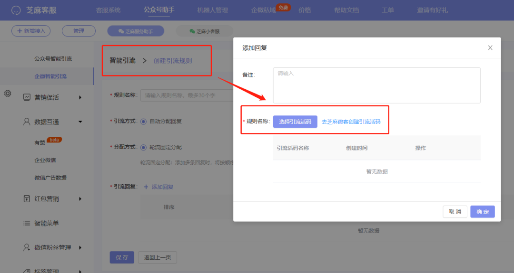Close the 添加回复 dialog with X
This screenshot has width=514, height=273.
click(x=490, y=48)
